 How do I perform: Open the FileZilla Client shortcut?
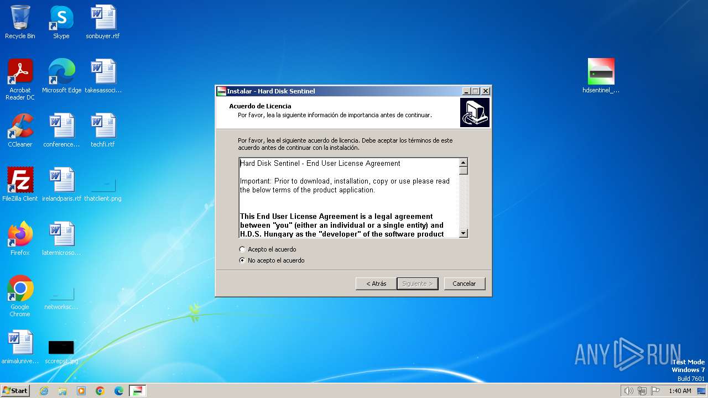pos(20,185)
